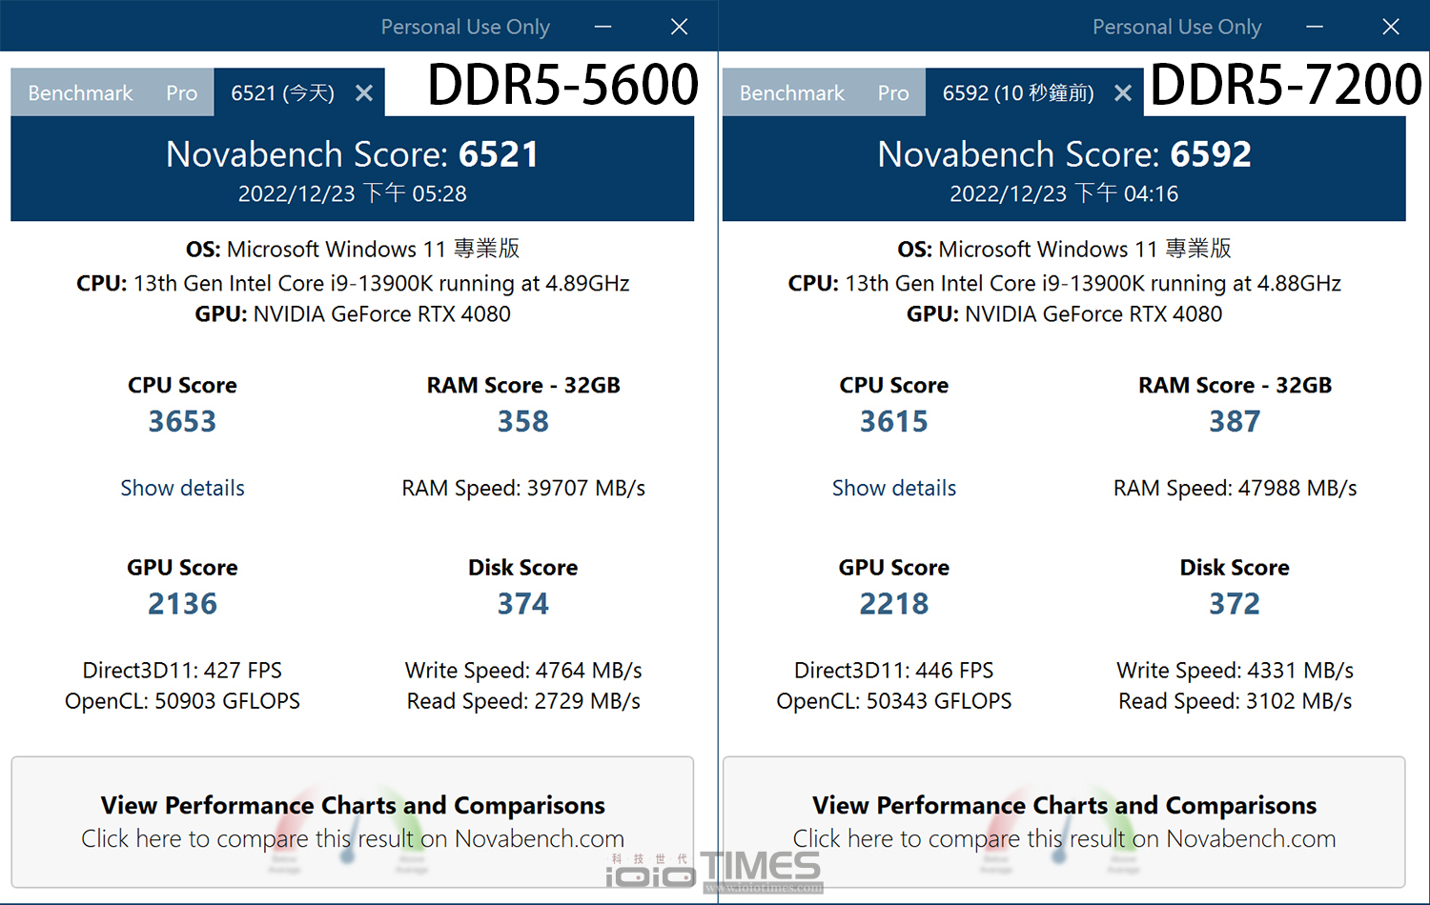Click Read Speed: 3102 MB/s line
1430x905 pixels.
click(x=1235, y=701)
